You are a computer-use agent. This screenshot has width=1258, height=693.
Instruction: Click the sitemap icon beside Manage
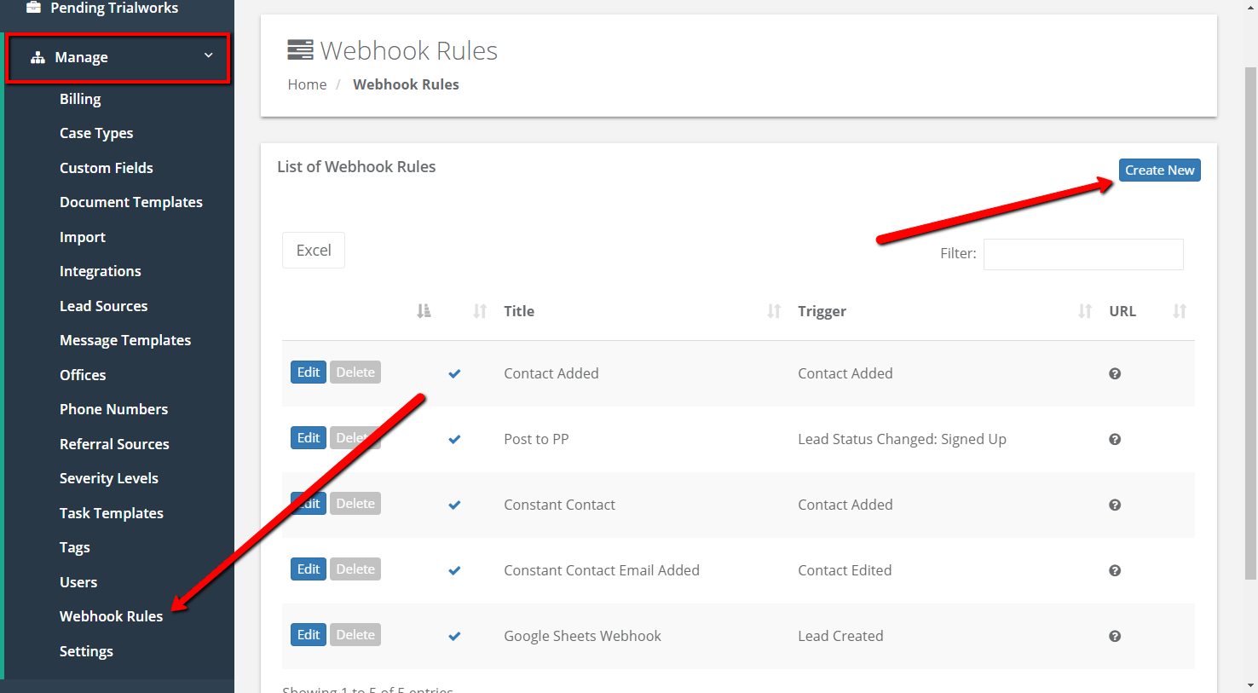point(38,57)
